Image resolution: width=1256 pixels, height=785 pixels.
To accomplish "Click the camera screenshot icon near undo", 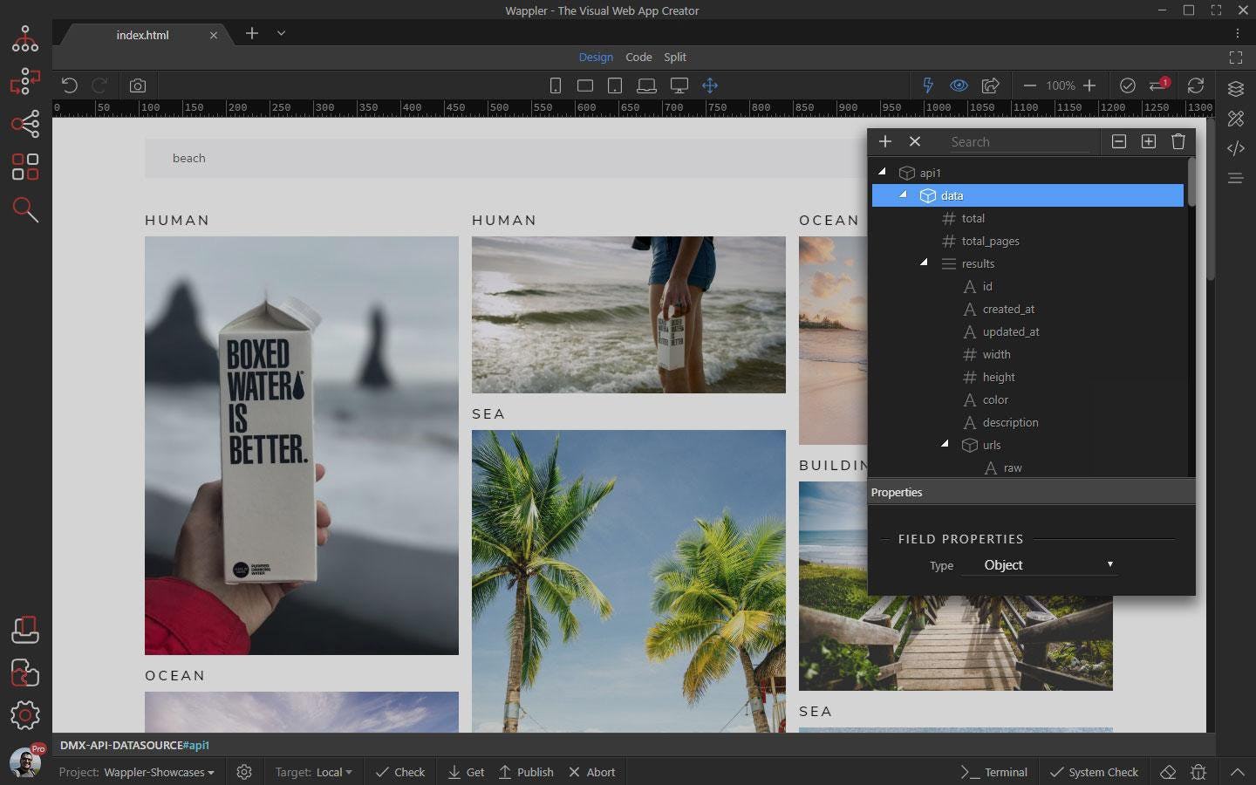I will click(x=137, y=85).
